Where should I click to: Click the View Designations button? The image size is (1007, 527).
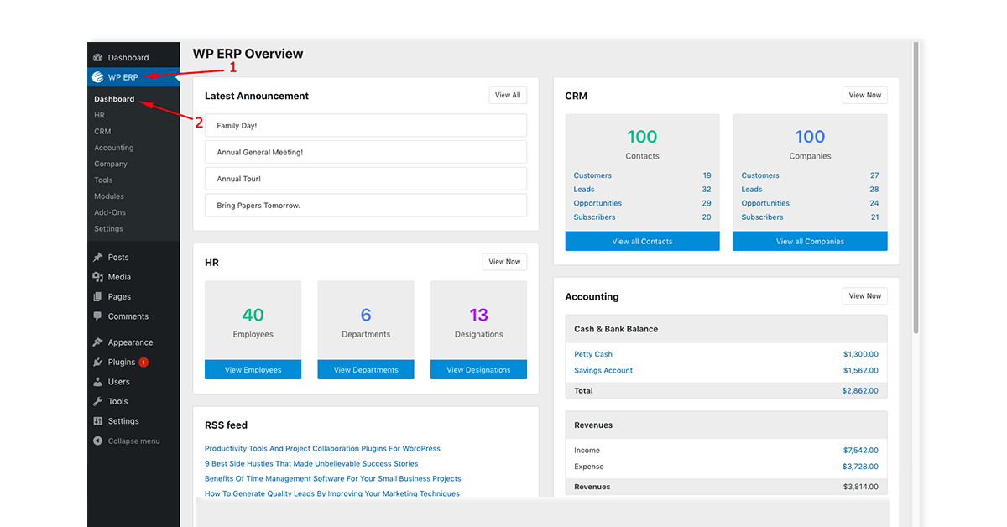(478, 370)
